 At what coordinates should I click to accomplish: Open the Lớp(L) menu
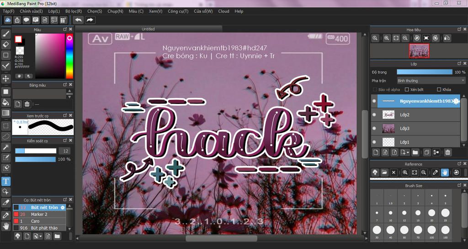tap(54, 11)
